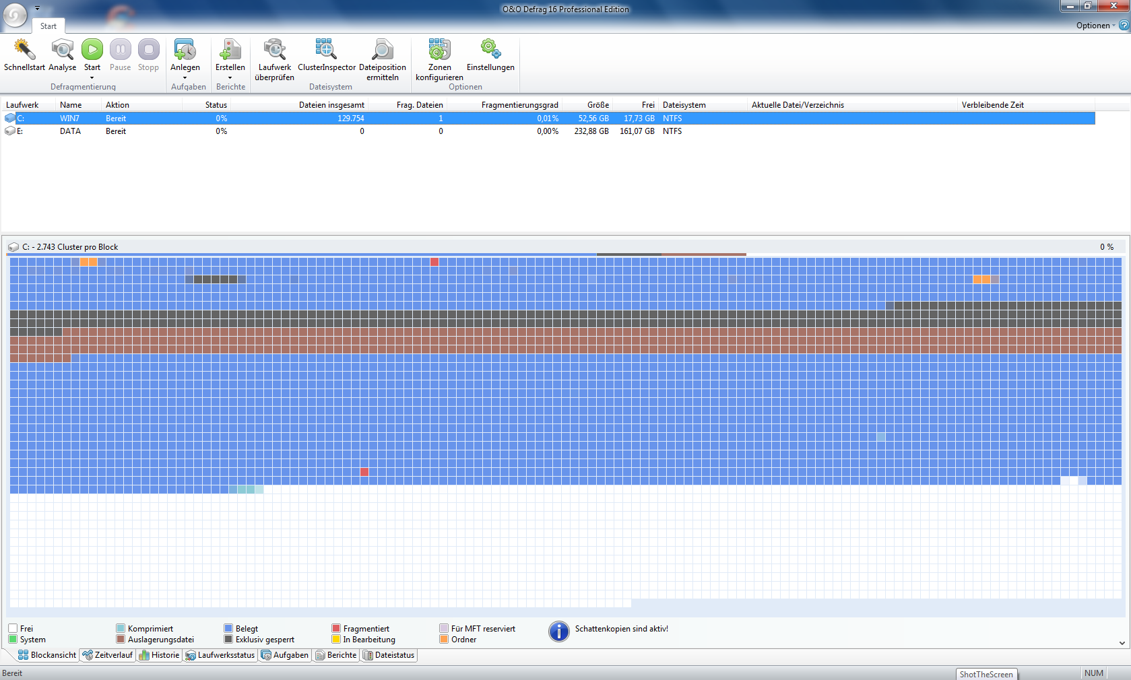Expand the Anlegen tasks dropdown
The height and width of the screenshot is (680, 1131).
185,77
